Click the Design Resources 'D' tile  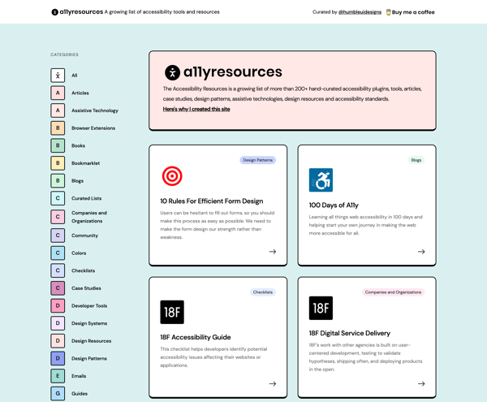click(x=58, y=341)
